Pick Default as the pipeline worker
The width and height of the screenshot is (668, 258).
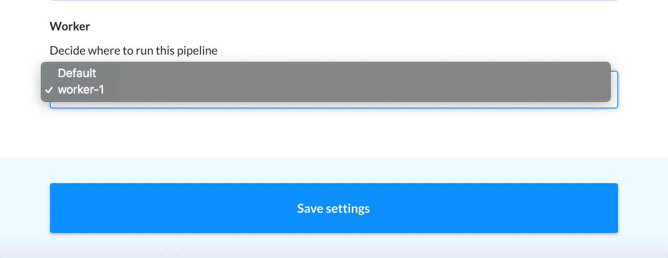coord(77,73)
